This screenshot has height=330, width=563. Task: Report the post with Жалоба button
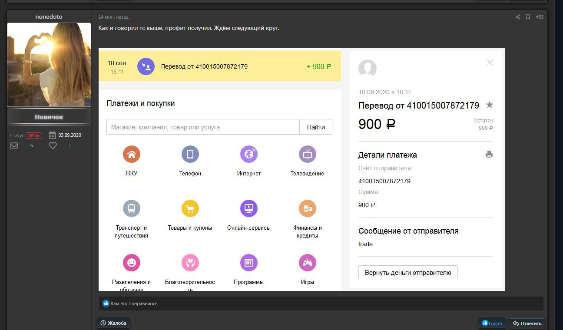pos(114,323)
